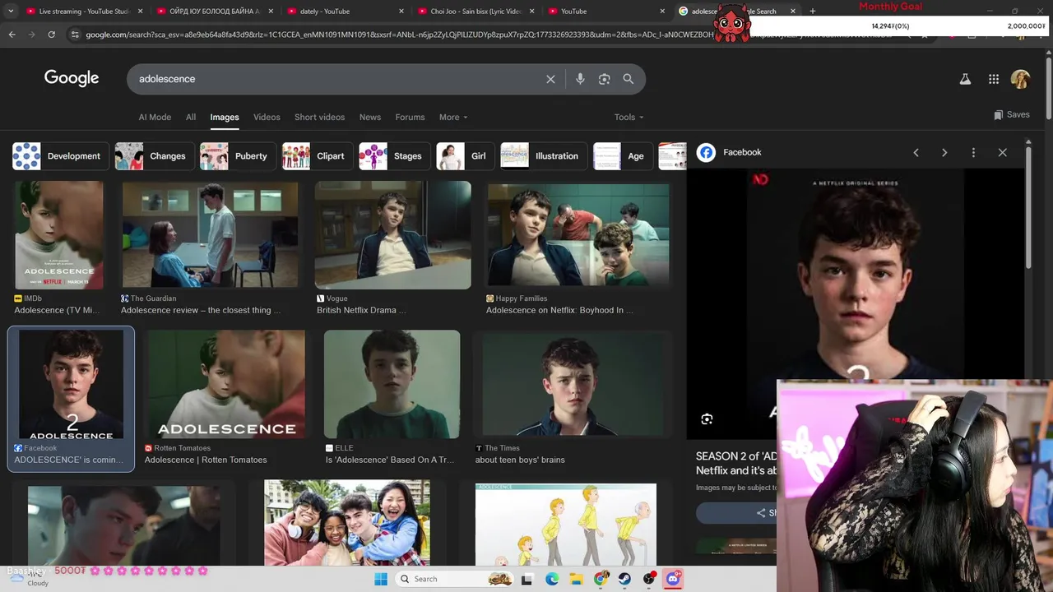Select Forums tab
Image resolution: width=1053 pixels, height=592 pixels.
tap(410, 117)
